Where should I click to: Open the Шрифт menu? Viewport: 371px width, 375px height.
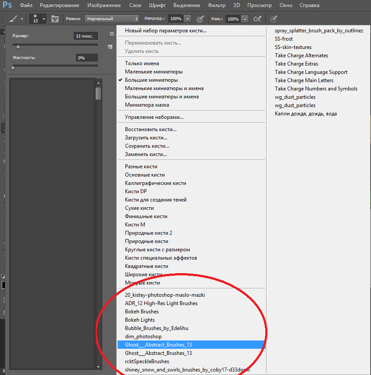(x=157, y=5)
